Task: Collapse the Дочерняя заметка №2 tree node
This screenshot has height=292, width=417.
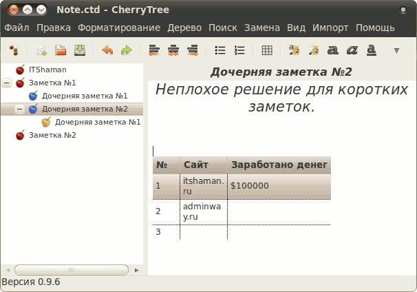Action: (20, 109)
